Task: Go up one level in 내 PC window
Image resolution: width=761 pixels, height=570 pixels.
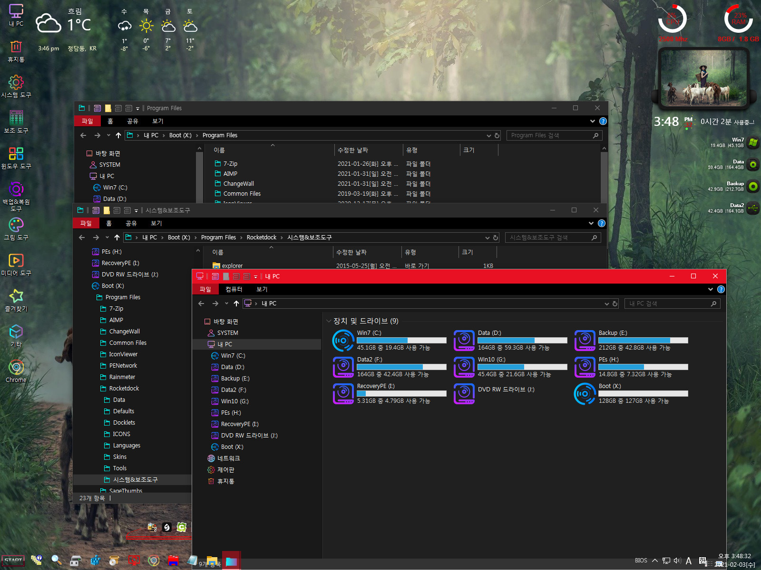Action: click(236, 304)
